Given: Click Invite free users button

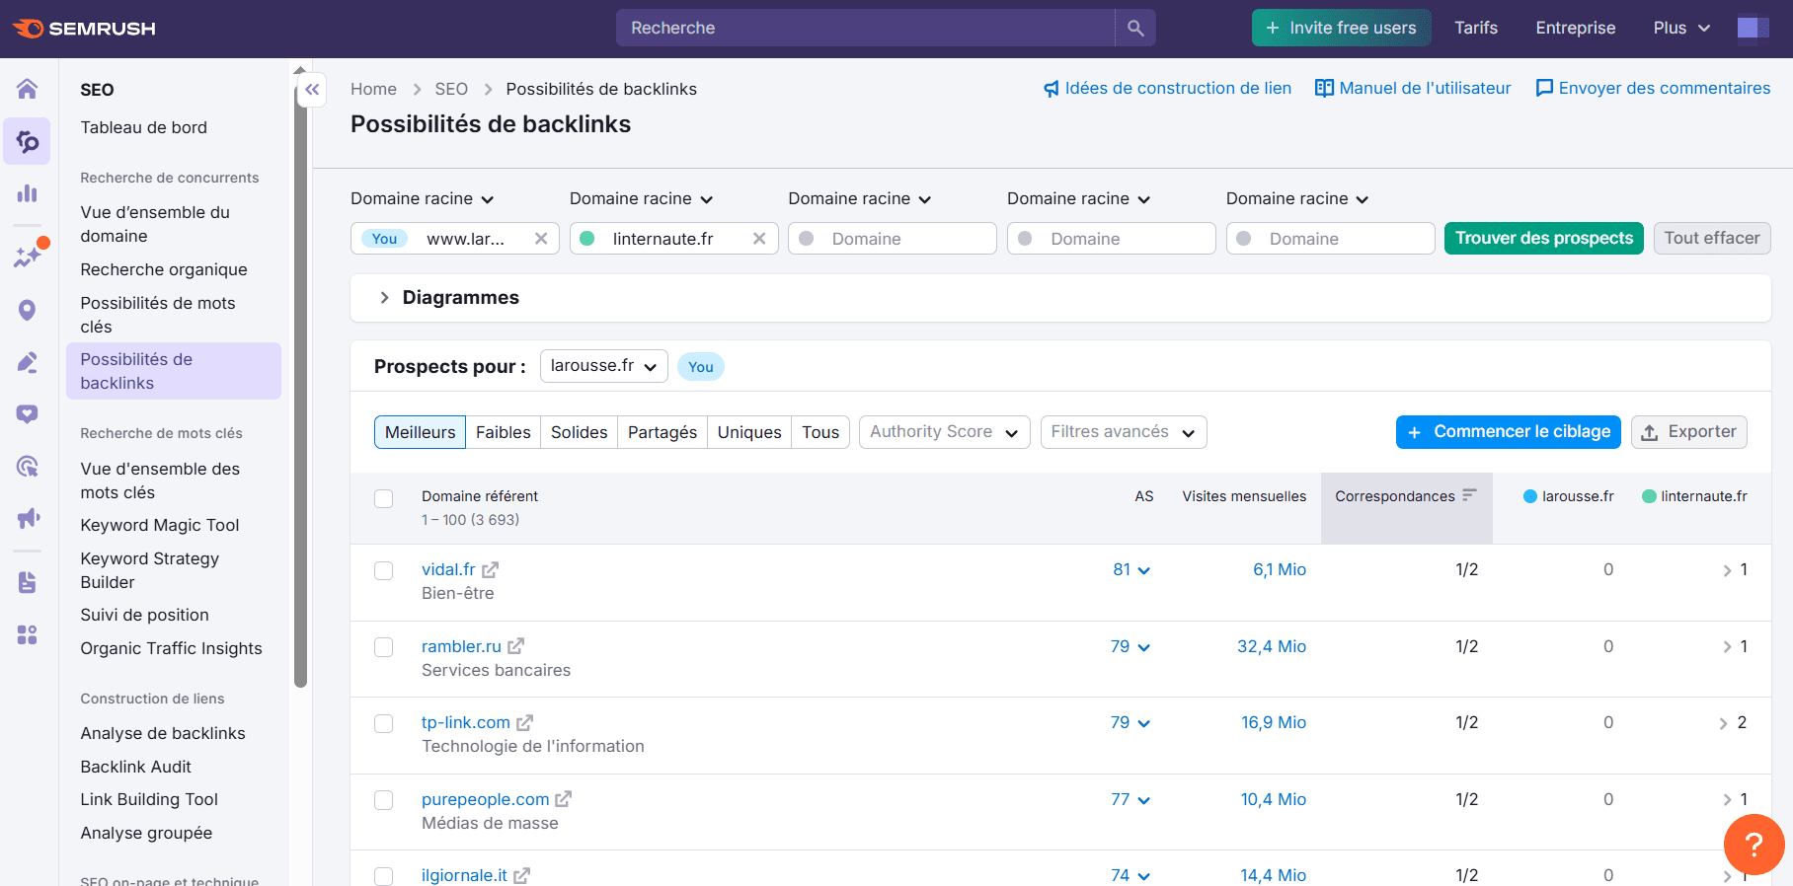Looking at the screenshot, I should pos(1341,28).
